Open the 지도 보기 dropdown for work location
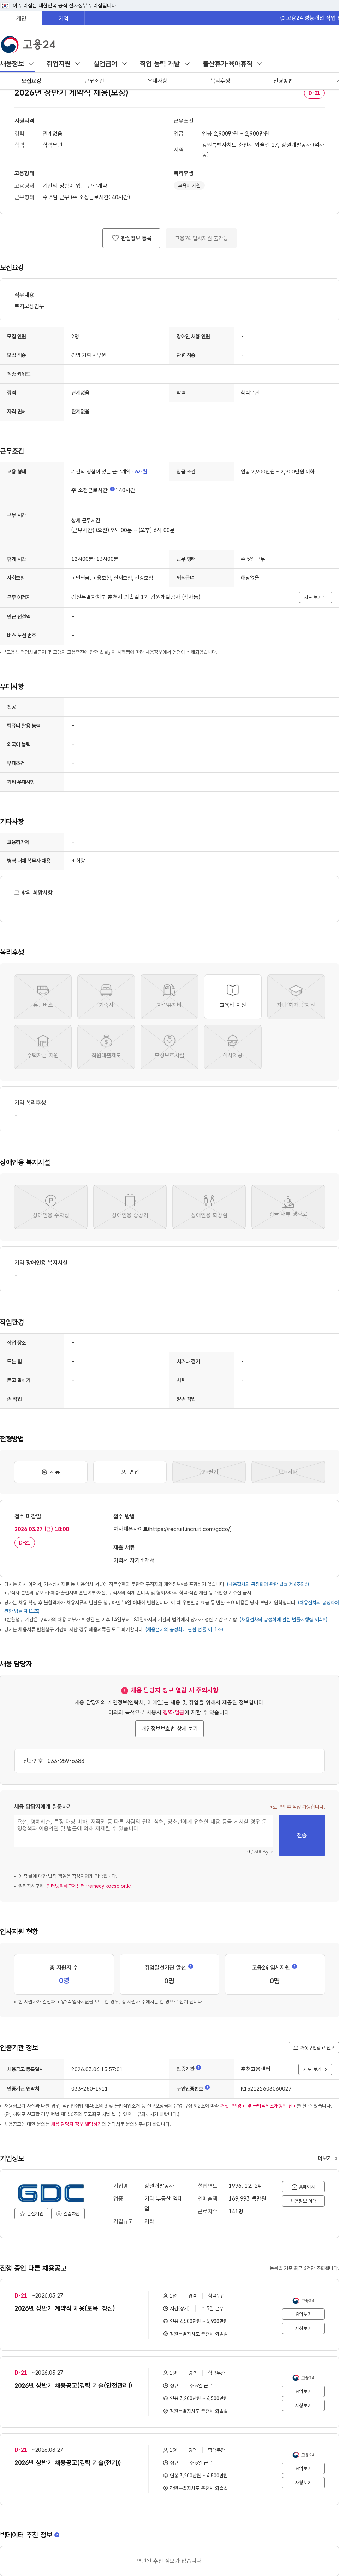This screenshot has height=2576, width=339. (x=315, y=597)
